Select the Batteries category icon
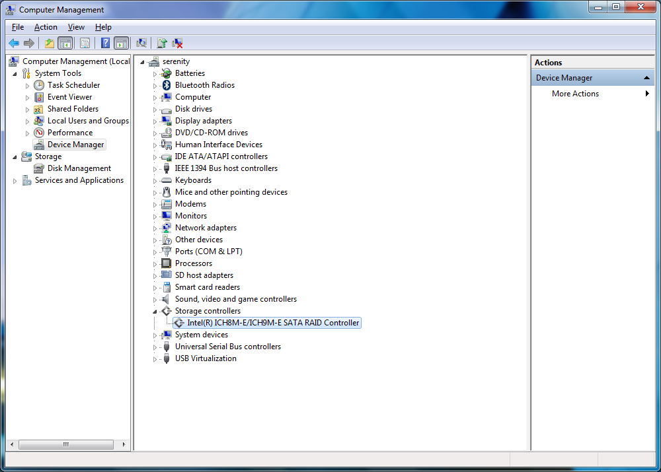 click(167, 73)
